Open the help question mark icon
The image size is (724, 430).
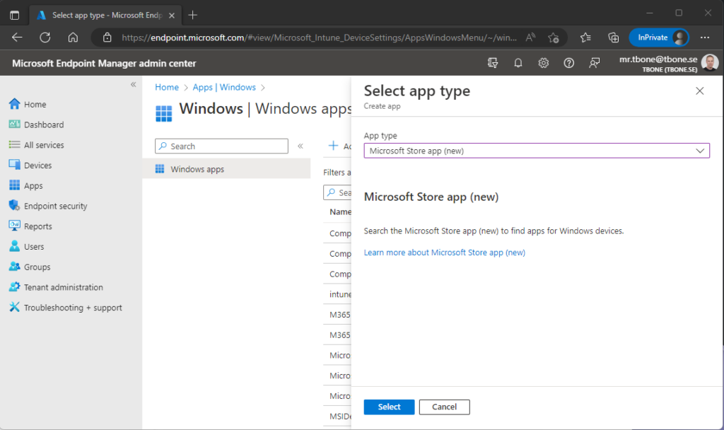pyautogui.click(x=569, y=63)
